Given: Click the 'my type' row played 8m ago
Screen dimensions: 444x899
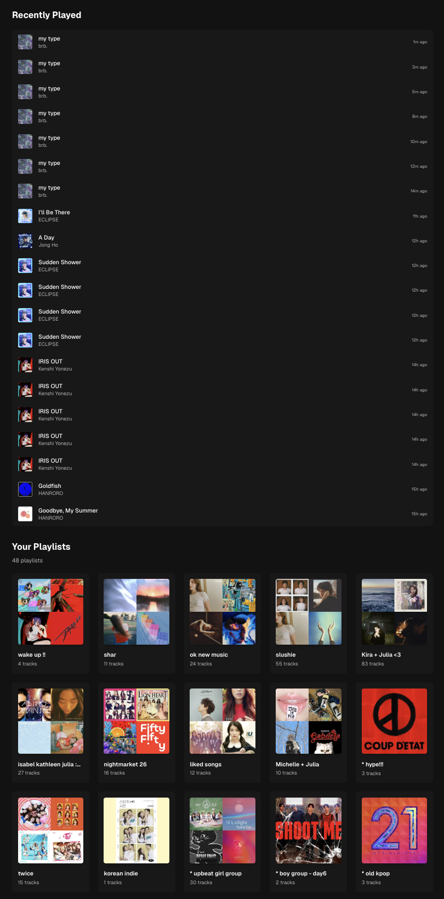Looking at the screenshot, I should coord(223,116).
